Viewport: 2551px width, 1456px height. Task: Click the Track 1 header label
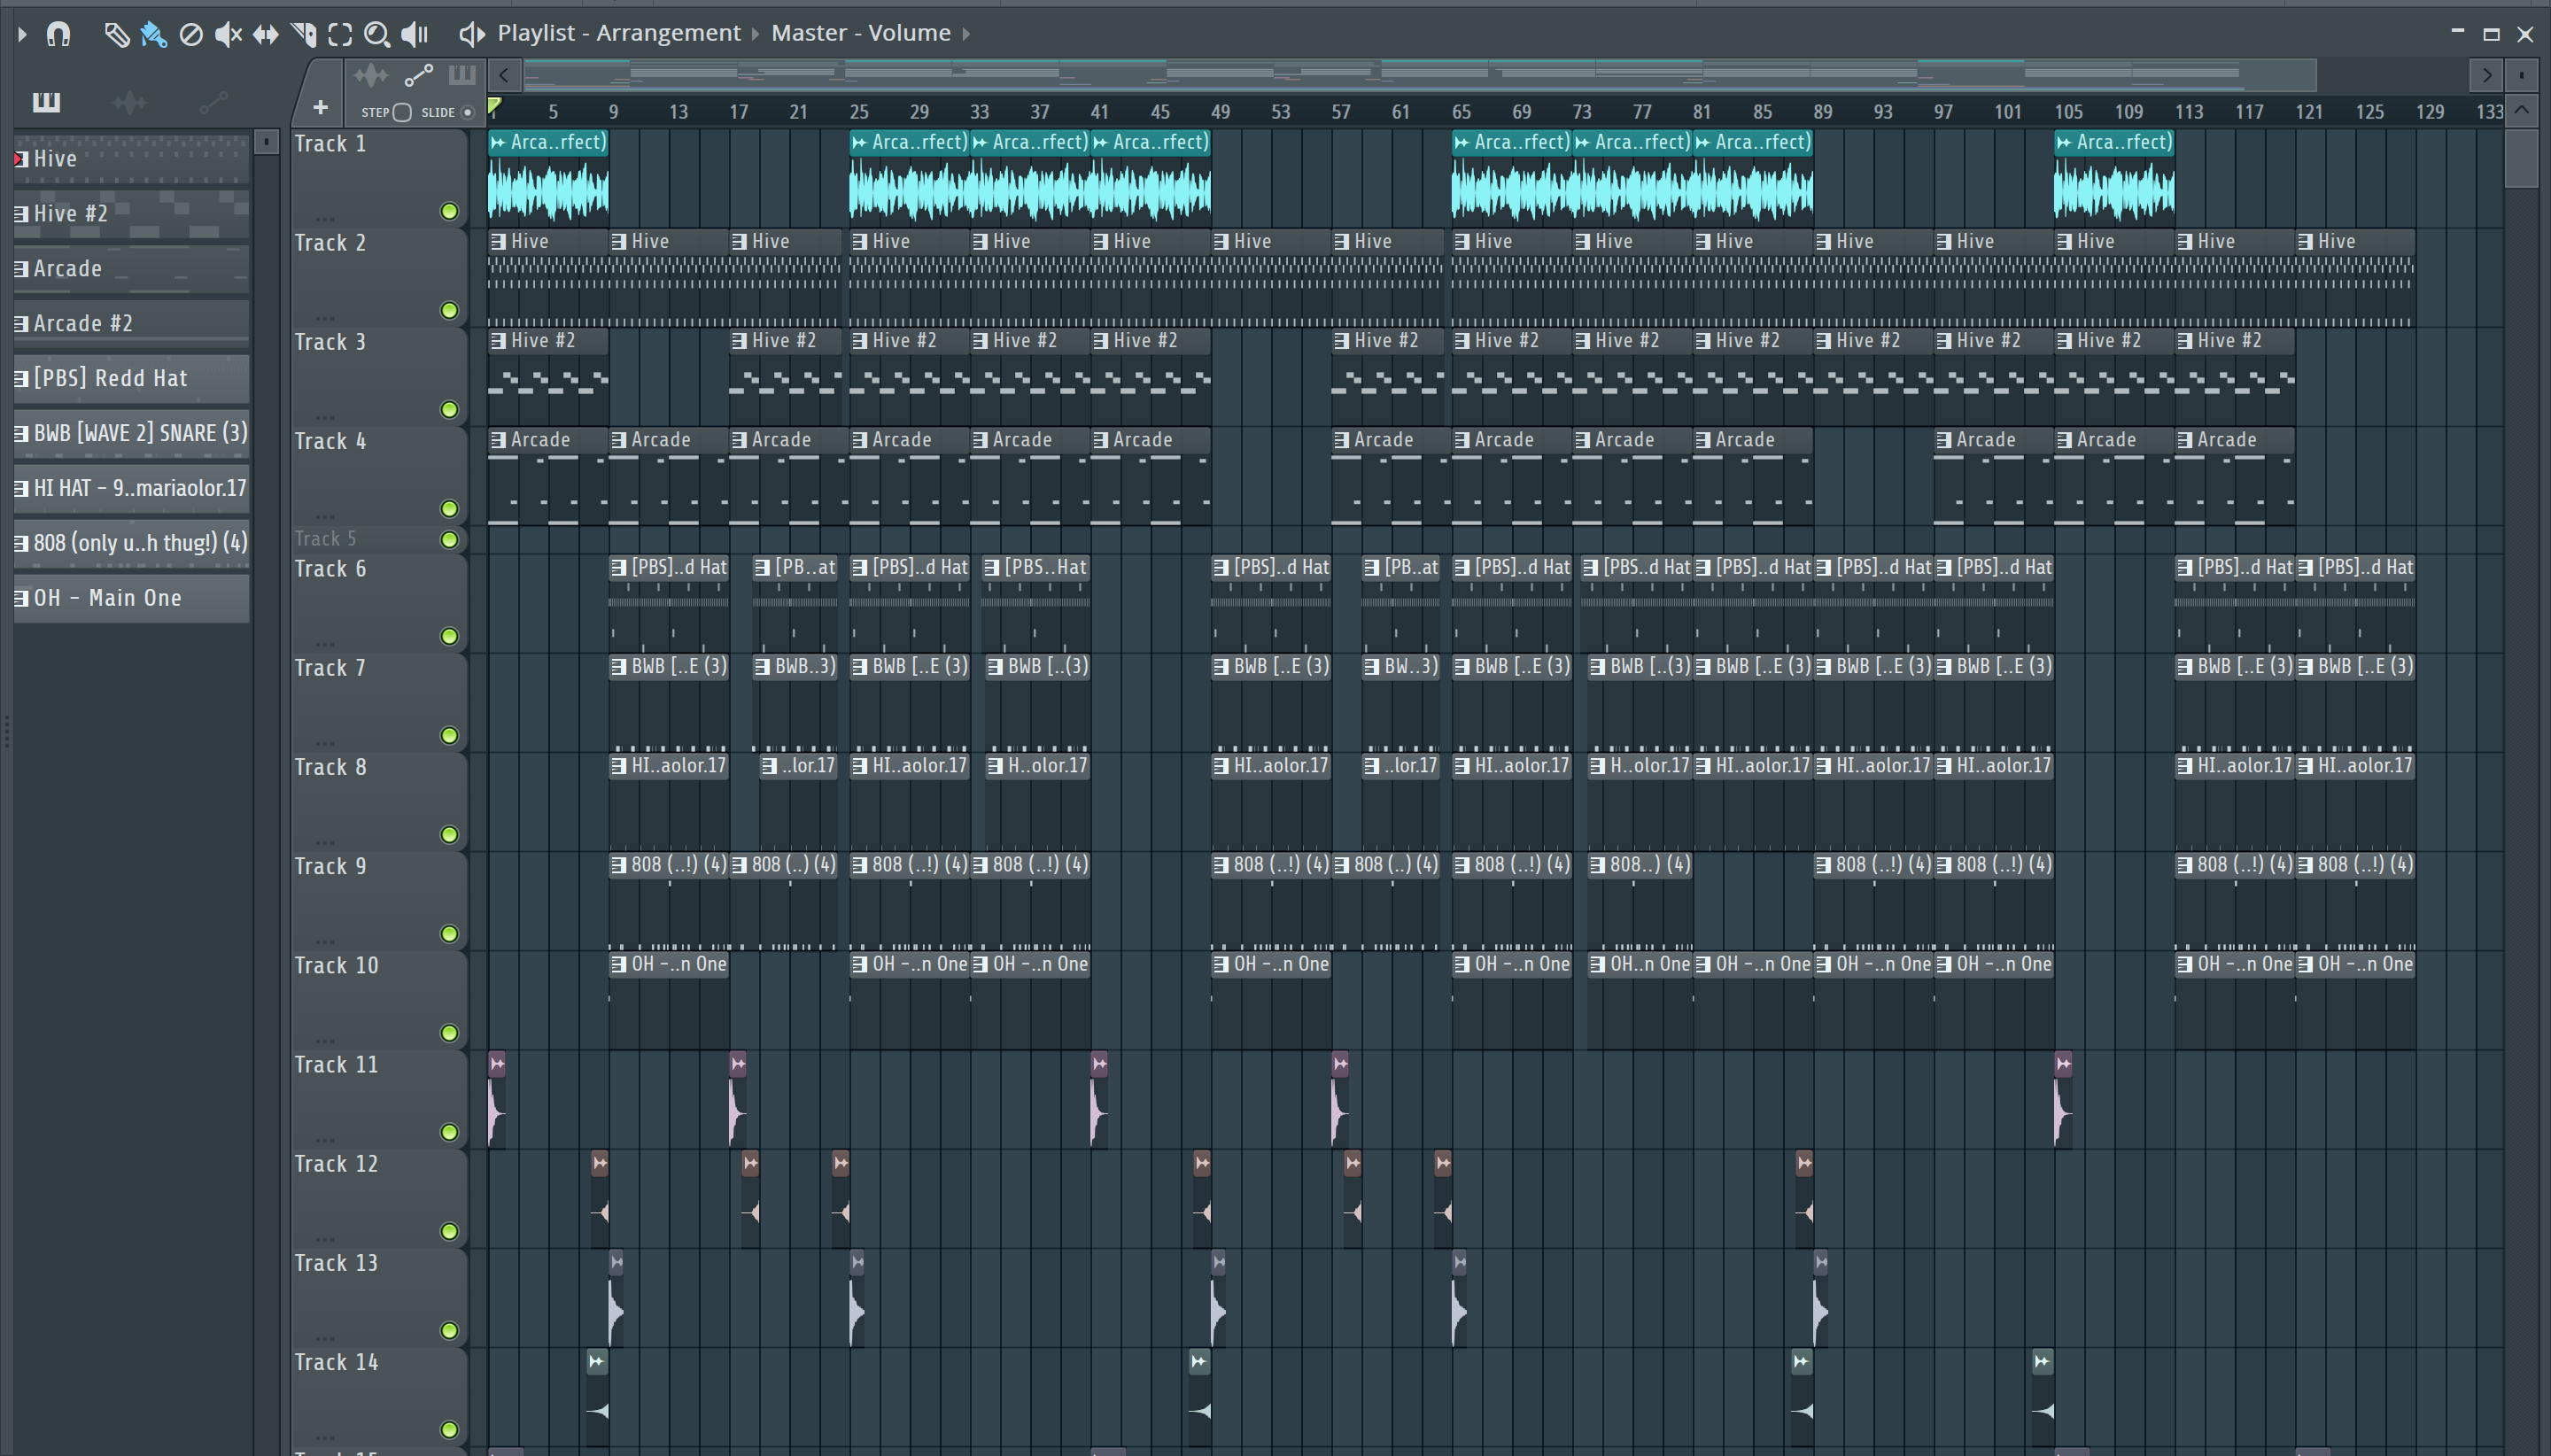330,144
